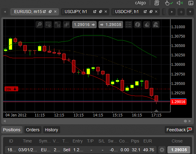The height and width of the screenshot is (154, 196).
Task: Click the chart scrollbar round handle
Action: click(x=185, y=121)
